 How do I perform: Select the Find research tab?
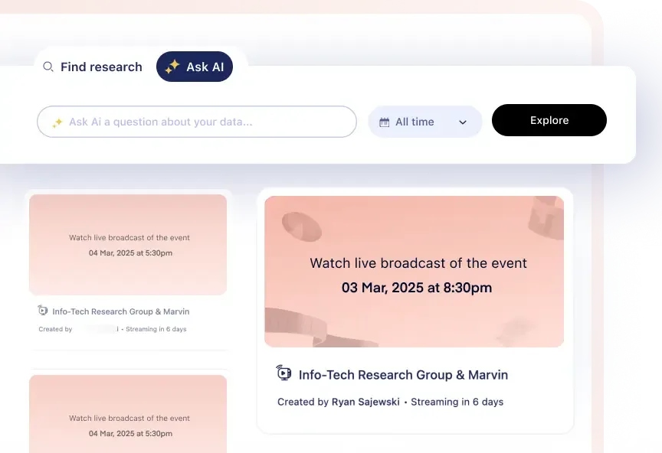100,67
